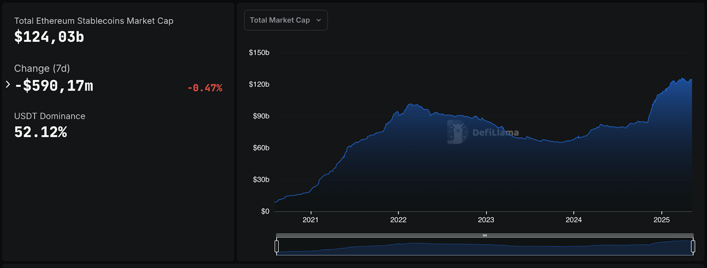
Task: Click the mini chart preview in range selector
Action: (485, 246)
